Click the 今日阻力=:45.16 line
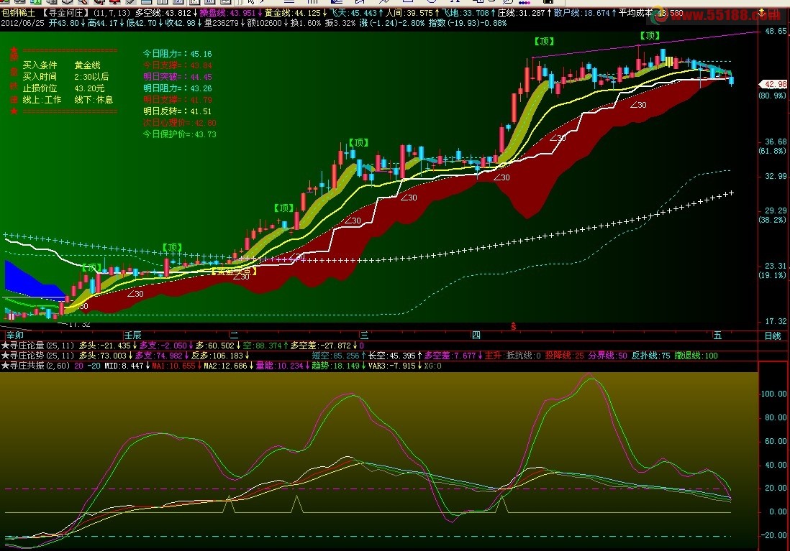This screenshot has height=551, width=790. (177, 54)
